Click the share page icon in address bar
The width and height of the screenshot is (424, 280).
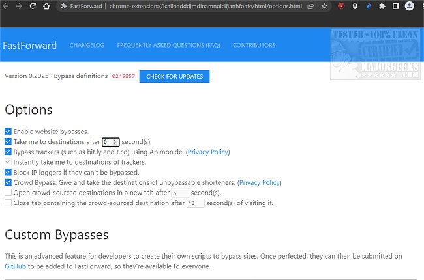[311, 6]
